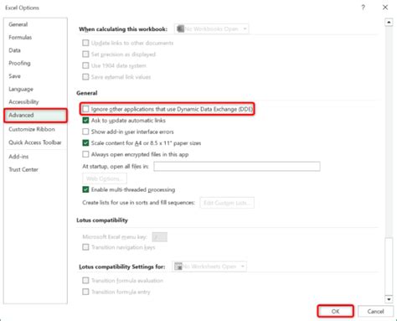Screen dimensions: 397x321
Task: Toggle Update links to other documents
Action: click(x=85, y=43)
